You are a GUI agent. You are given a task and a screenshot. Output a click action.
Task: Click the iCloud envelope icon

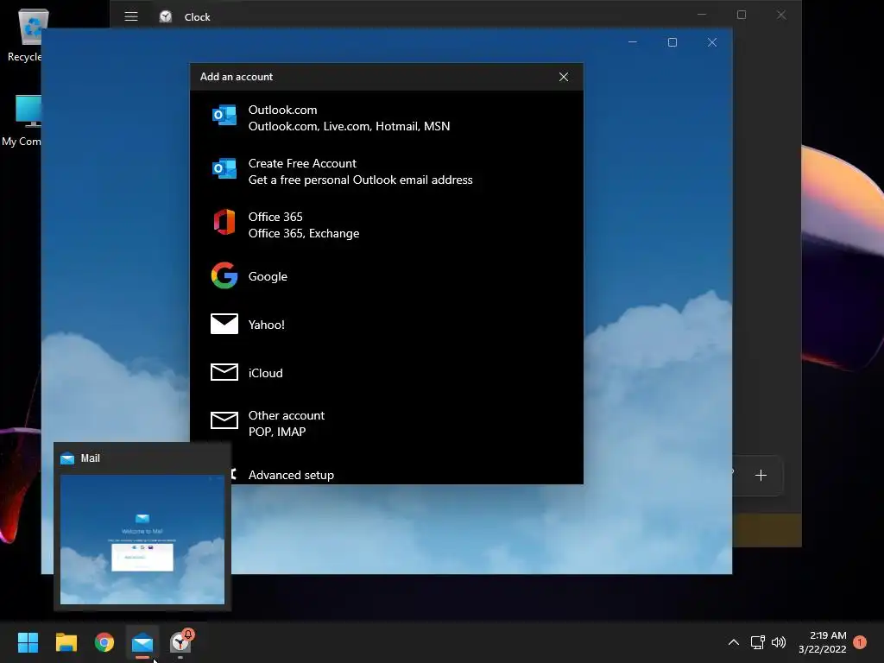tap(224, 372)
